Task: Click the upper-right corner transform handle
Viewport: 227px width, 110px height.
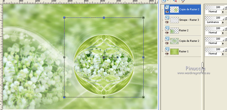Action: pos(143,18)
